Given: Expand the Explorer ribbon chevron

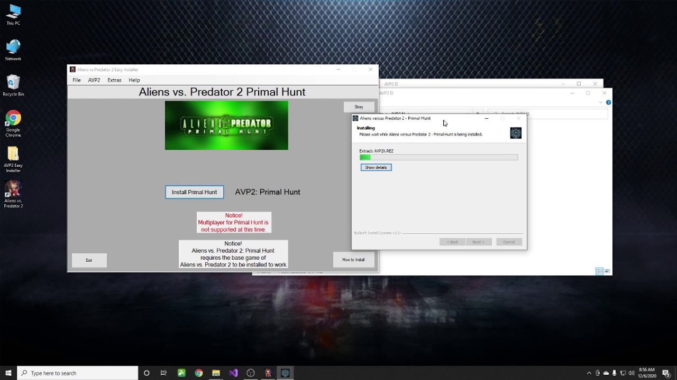Looking at the screenshot, I should click(x=601, y=102).
